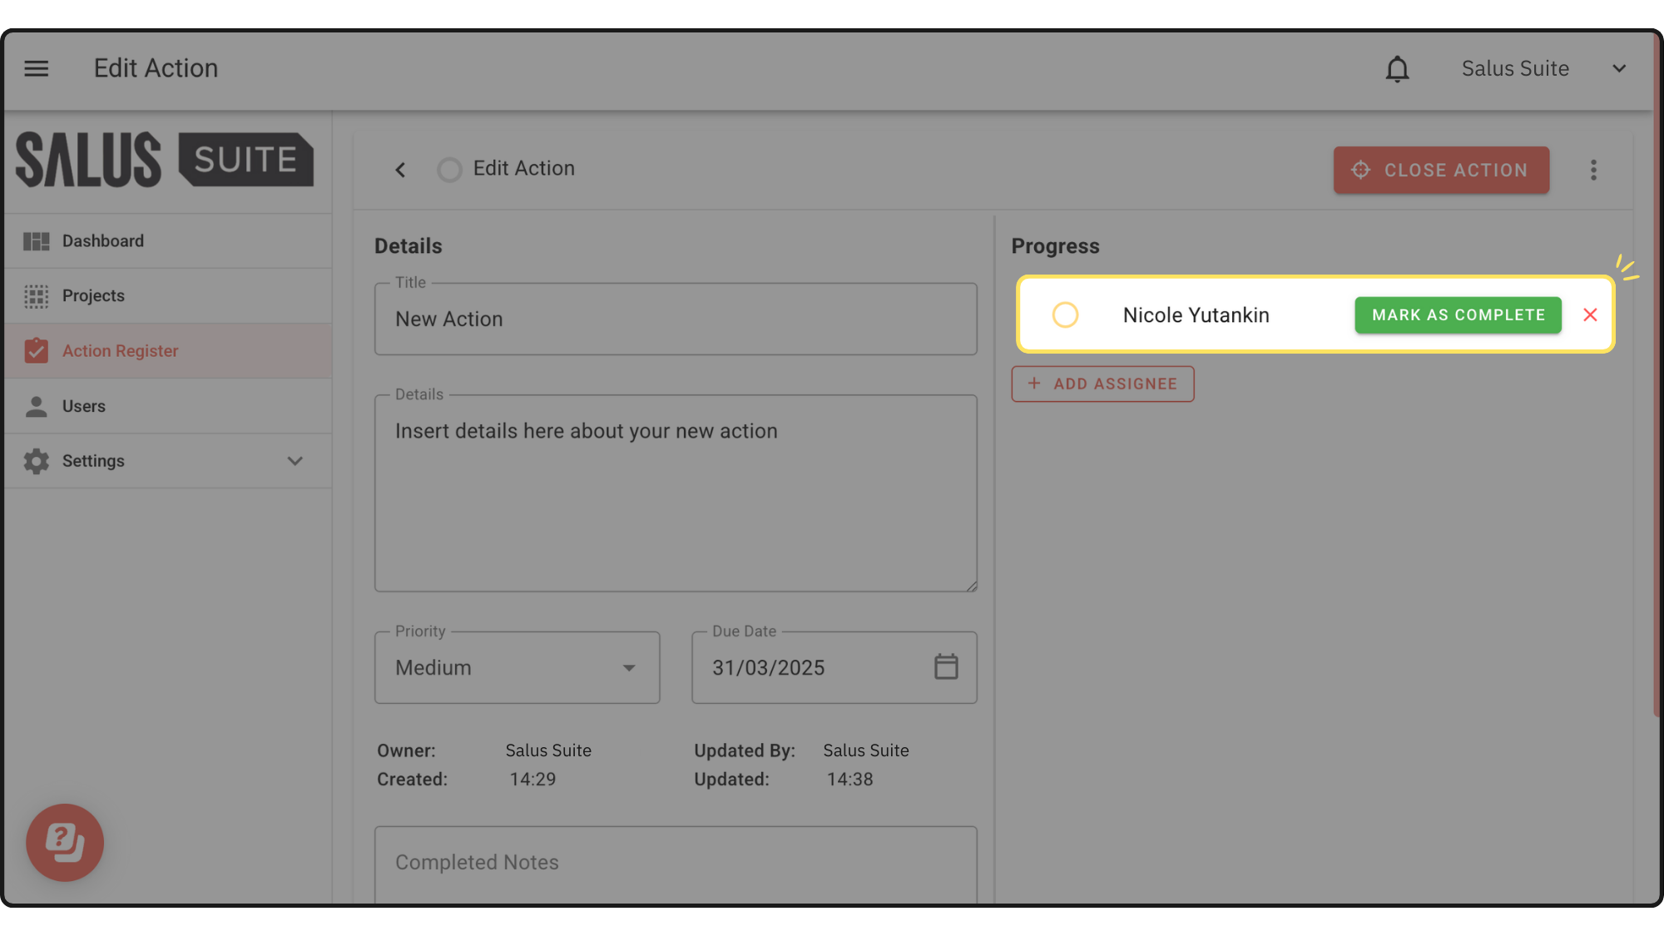This screenshot has height=936, width=1664.
Task: Navigate to Dashboard in the sidebar
Action: click(x=103, y=241)
